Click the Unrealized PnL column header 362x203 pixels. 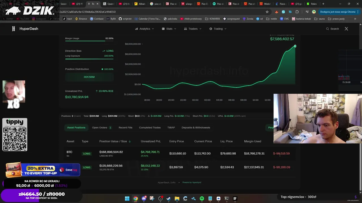click(x=151, y=141)
